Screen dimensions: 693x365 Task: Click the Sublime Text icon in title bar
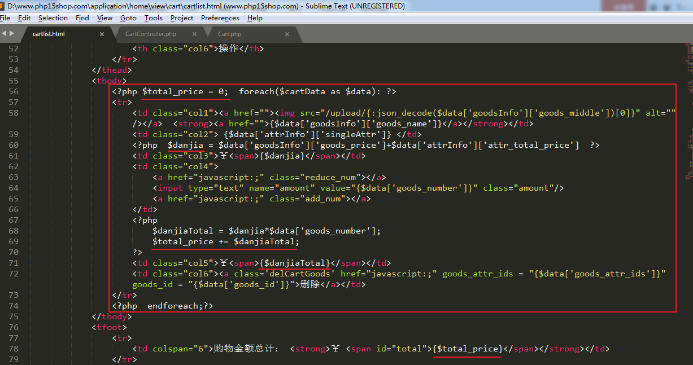coord(3,6)
